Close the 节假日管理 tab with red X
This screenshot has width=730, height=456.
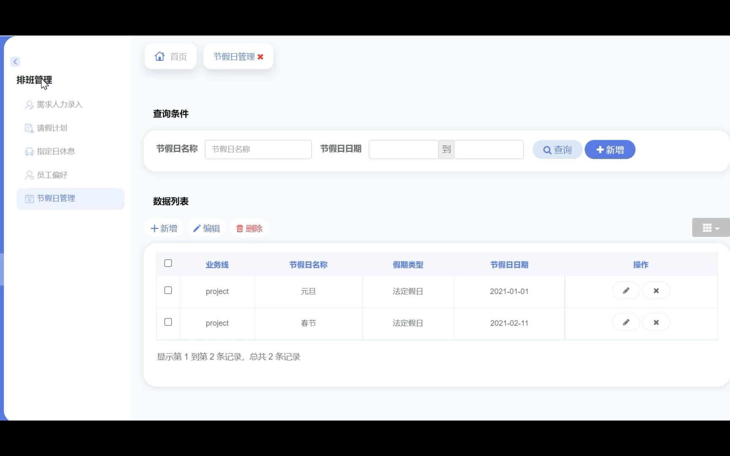(x=261, y=57)
